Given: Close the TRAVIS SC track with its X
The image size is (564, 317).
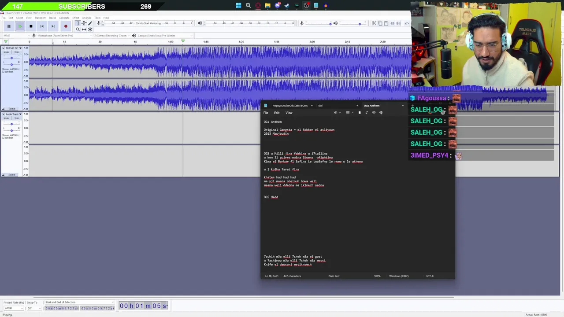Looking at the screenshot, I should pyautogui.click(x=3, y=48).
